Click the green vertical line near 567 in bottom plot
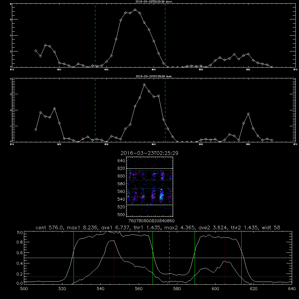Screen dimensions: 299x299 coord(152,258)
